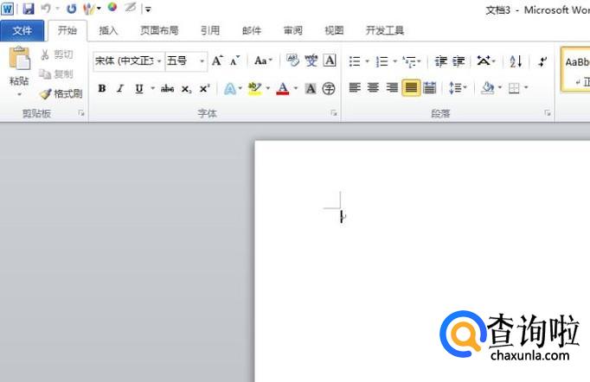Open the clipboard pane launcher
Image resolution: width=590 pixels, height=382 pixels.
tap(81, 113)
